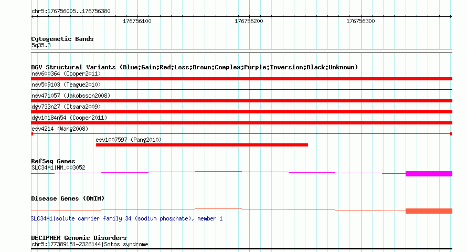
Task: Click nsv509103 (Teague2010) label
Action: pos(66,85)
